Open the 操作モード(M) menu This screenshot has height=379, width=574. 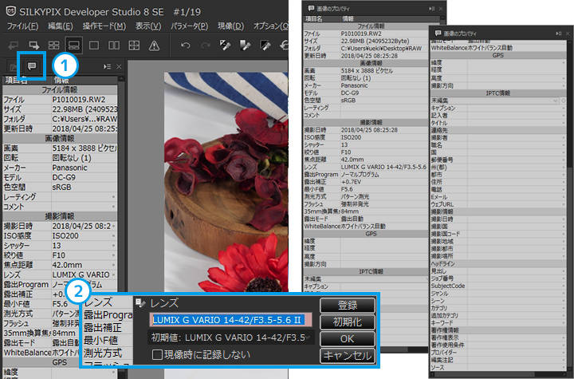pos(104,26)
